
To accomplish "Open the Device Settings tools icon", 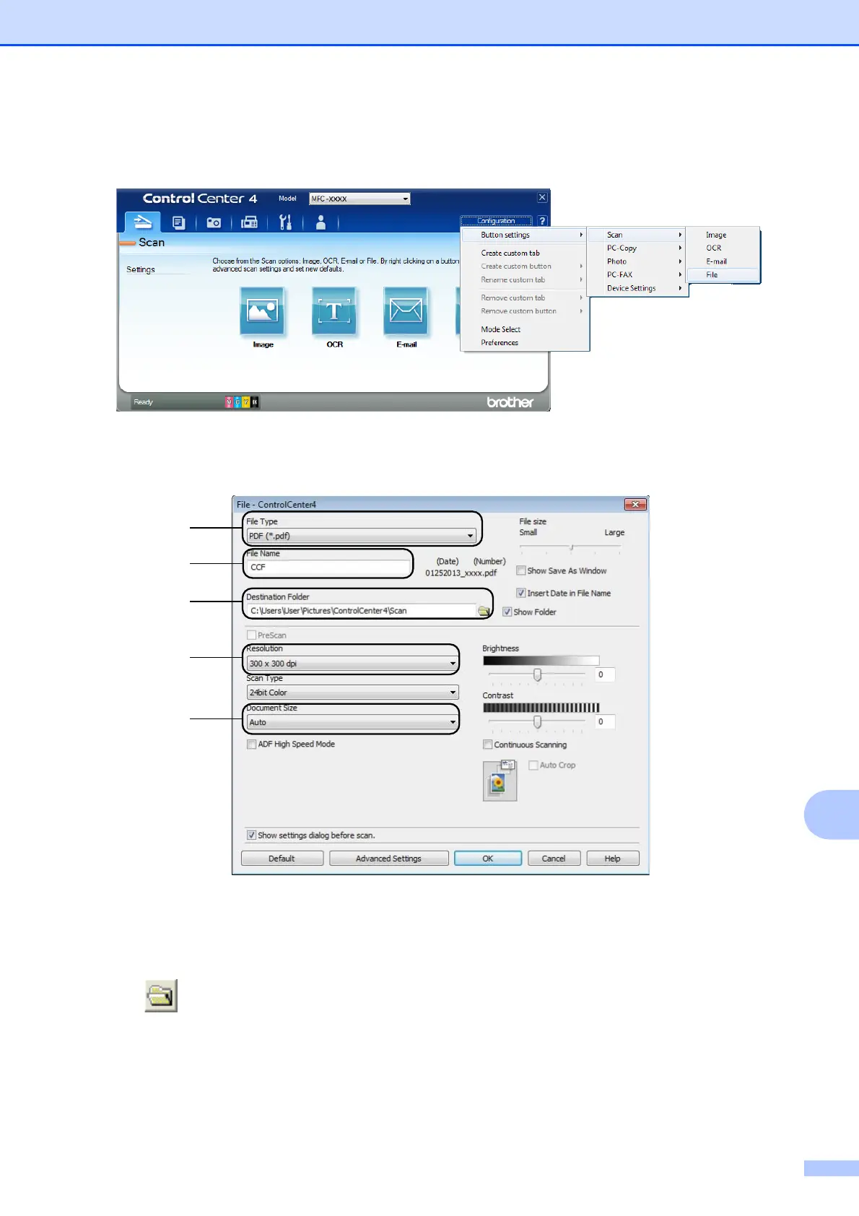I will coord(285,222).
